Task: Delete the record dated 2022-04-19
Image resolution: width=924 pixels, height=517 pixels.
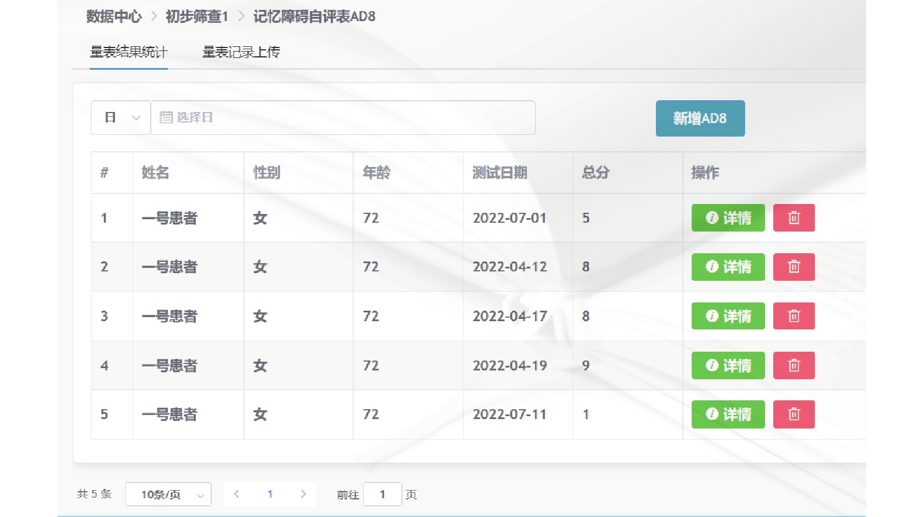Action: 794,365
